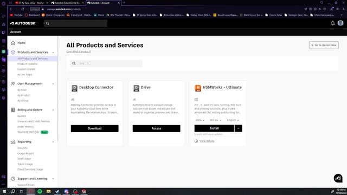The image size is (347, 195).
Task: Switch to the An App a Day YouTube tab
Action: [x=31, y=3]
